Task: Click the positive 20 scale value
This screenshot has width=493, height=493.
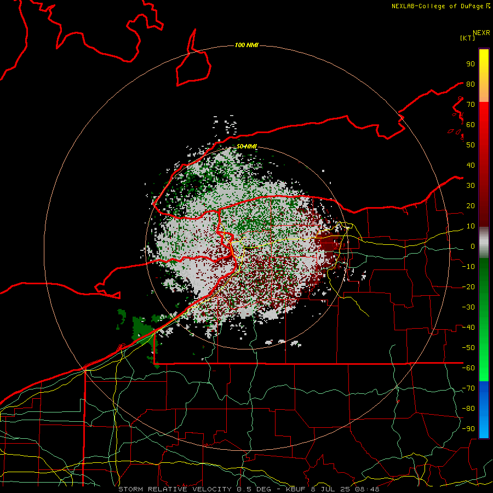Action: pos(471,206)
